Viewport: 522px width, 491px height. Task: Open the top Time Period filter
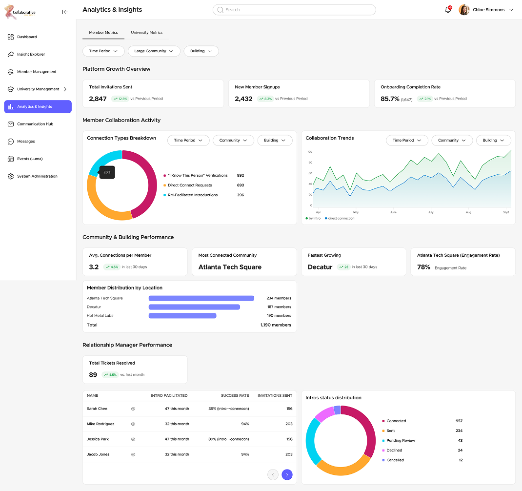coord(103,51)
